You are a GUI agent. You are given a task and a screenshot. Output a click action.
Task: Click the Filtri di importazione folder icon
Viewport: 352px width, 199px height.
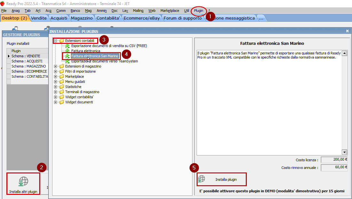[x=61, y=71]
